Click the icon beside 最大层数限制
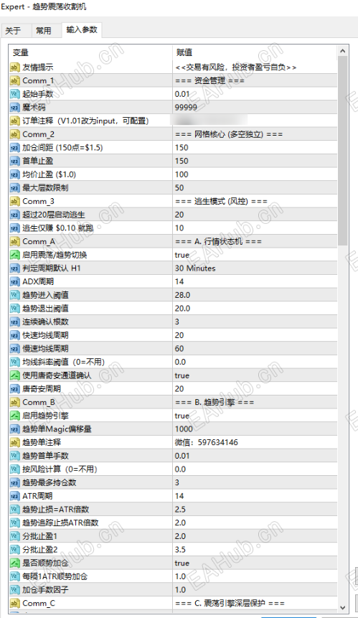The height and width of the screenshot is (618, 358). 14,188
